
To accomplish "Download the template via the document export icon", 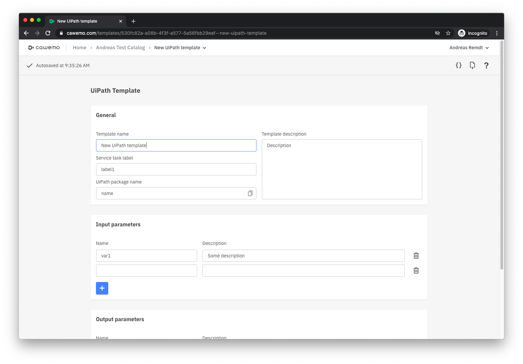I will point(472,65).
